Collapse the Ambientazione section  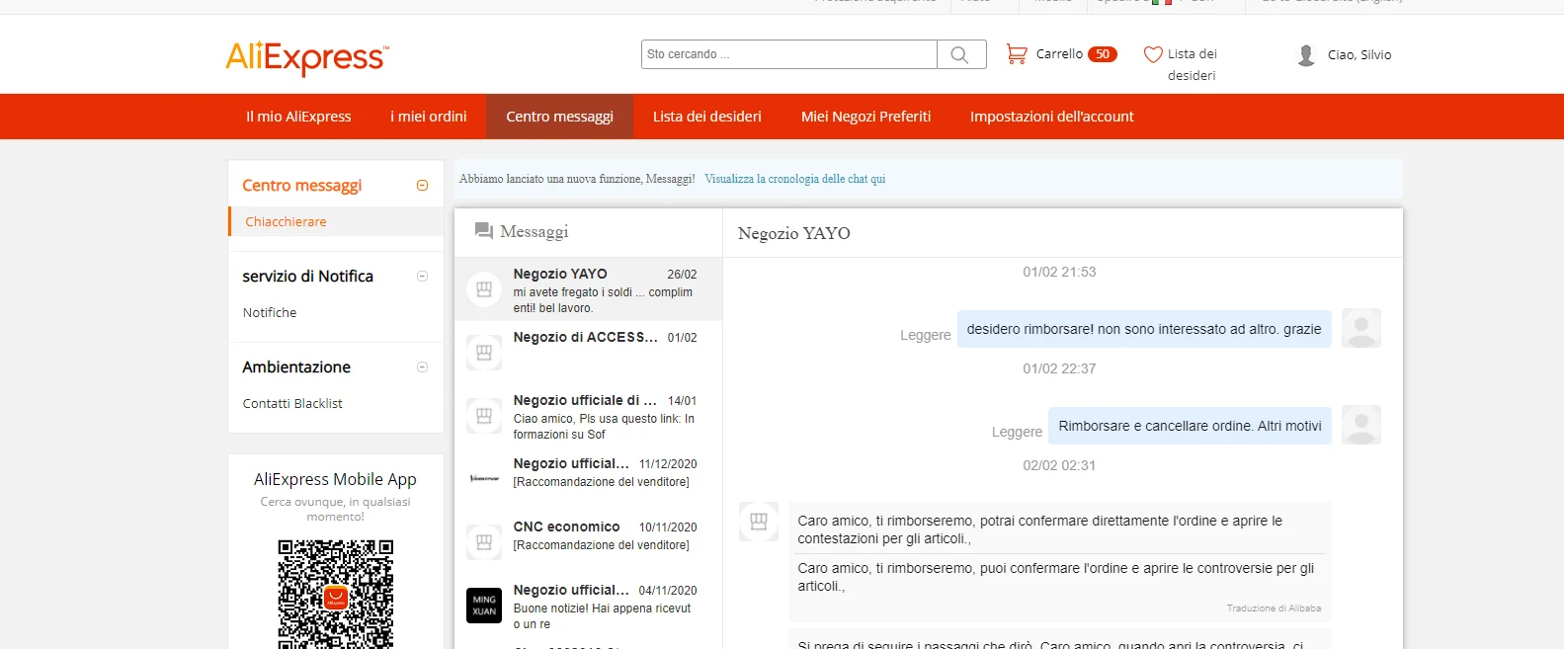click(422, 367)
